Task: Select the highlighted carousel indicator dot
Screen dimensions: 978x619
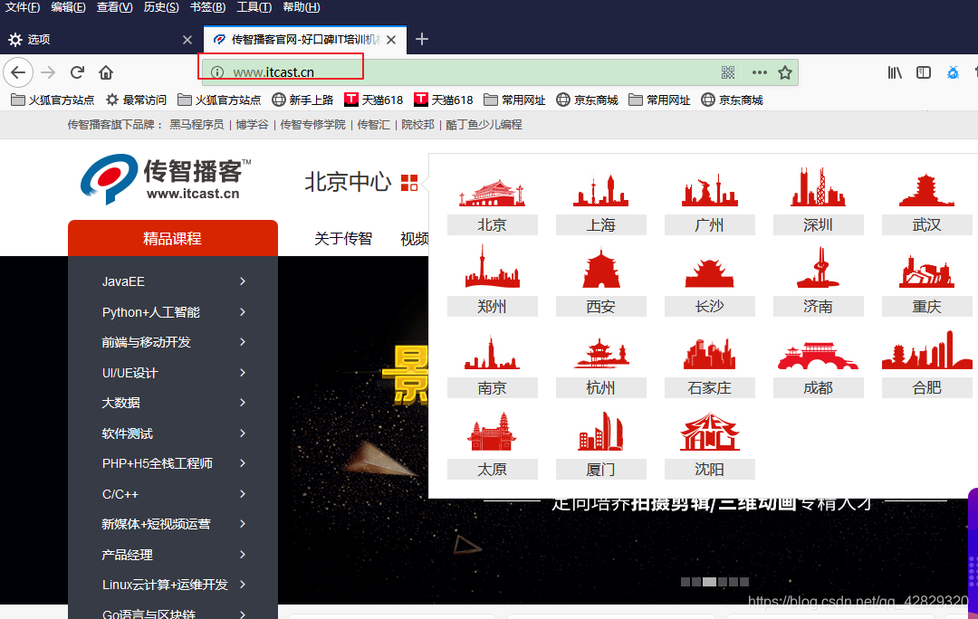Action: (710, 582)
